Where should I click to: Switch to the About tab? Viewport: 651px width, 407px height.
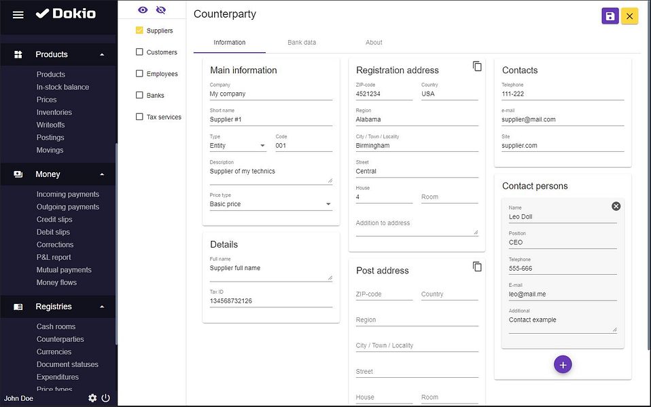(374, 42)
